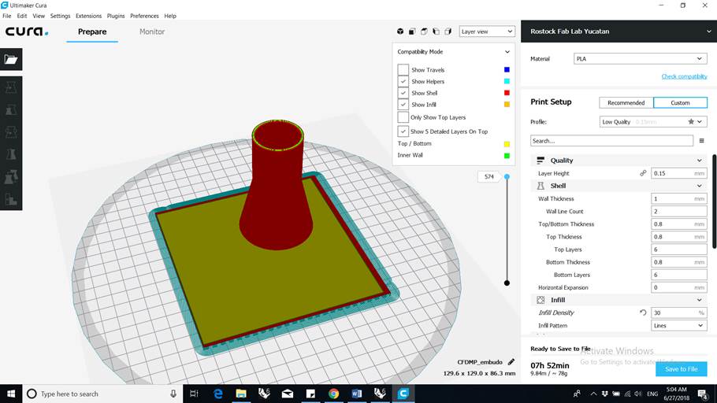This screenshot has height=403, width=717.
Task: Switch to front camera view icon
Action: click(412, 31)
